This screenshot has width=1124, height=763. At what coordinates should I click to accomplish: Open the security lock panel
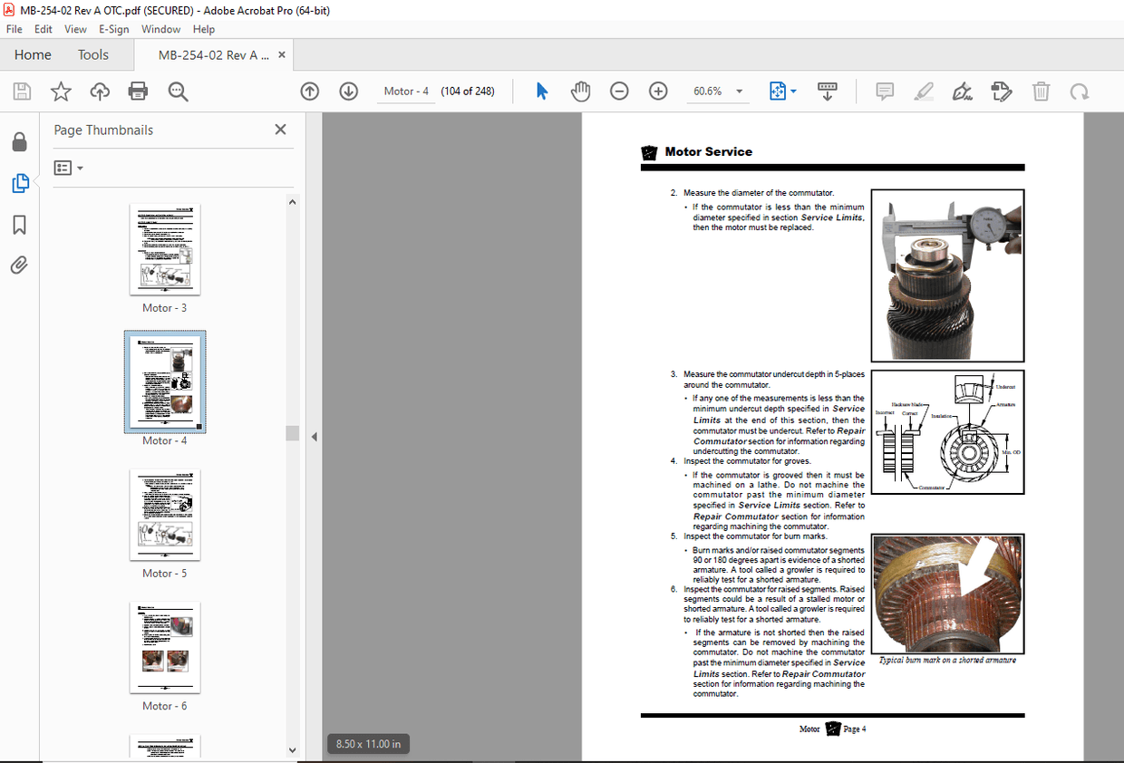[19, 142]
